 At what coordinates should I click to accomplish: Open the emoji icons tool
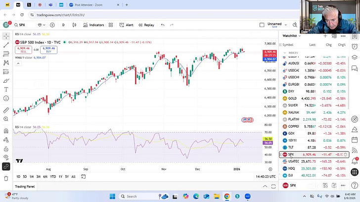6,99
